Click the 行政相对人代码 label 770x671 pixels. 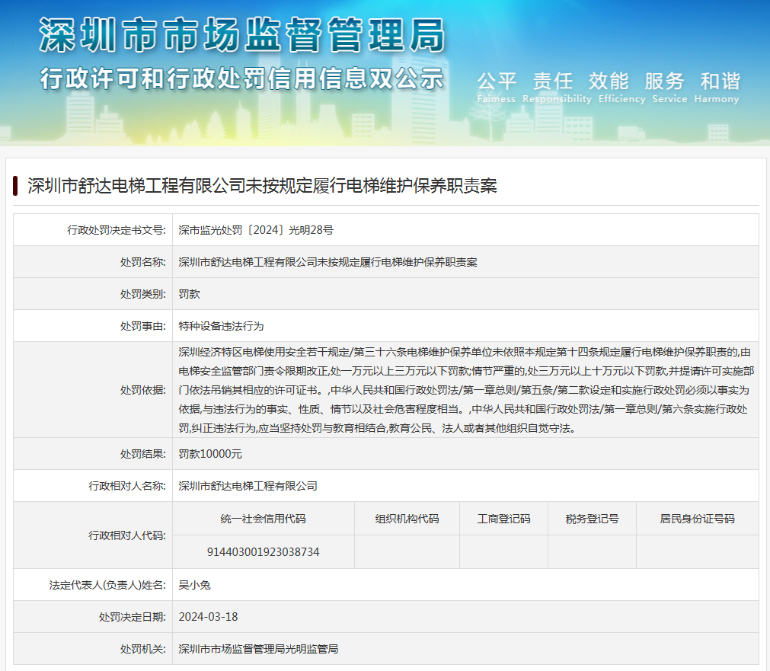coord(127,535)
